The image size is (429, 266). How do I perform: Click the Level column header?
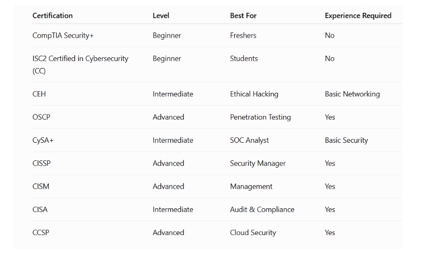tap(161, 15)
